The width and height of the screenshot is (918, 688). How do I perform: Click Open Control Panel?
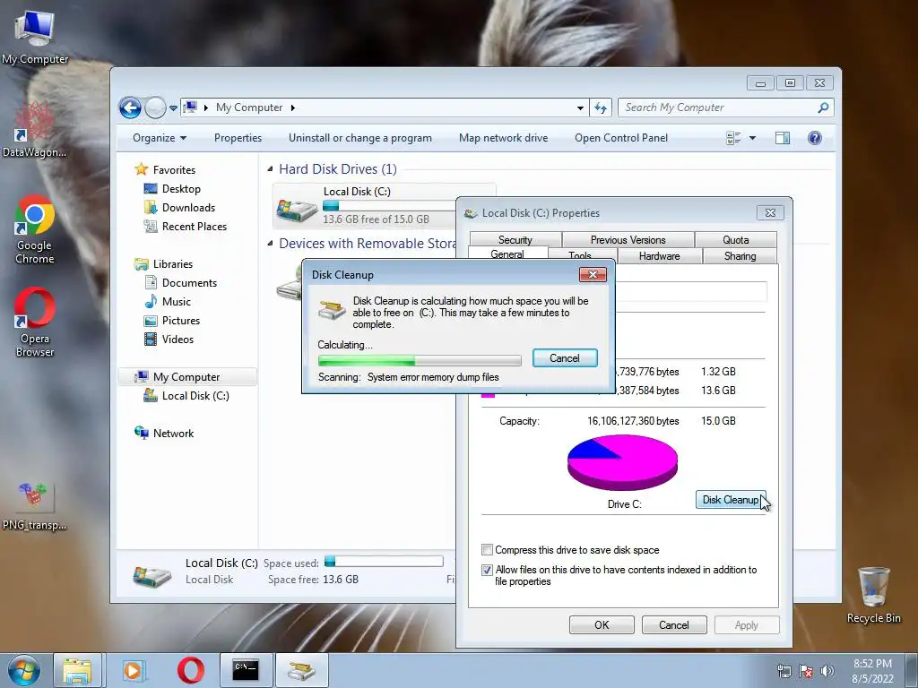coord(621,138)
